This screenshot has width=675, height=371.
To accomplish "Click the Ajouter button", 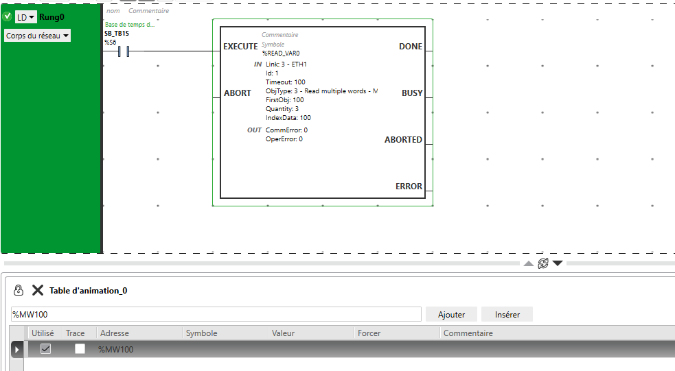I will pos(451,315).
